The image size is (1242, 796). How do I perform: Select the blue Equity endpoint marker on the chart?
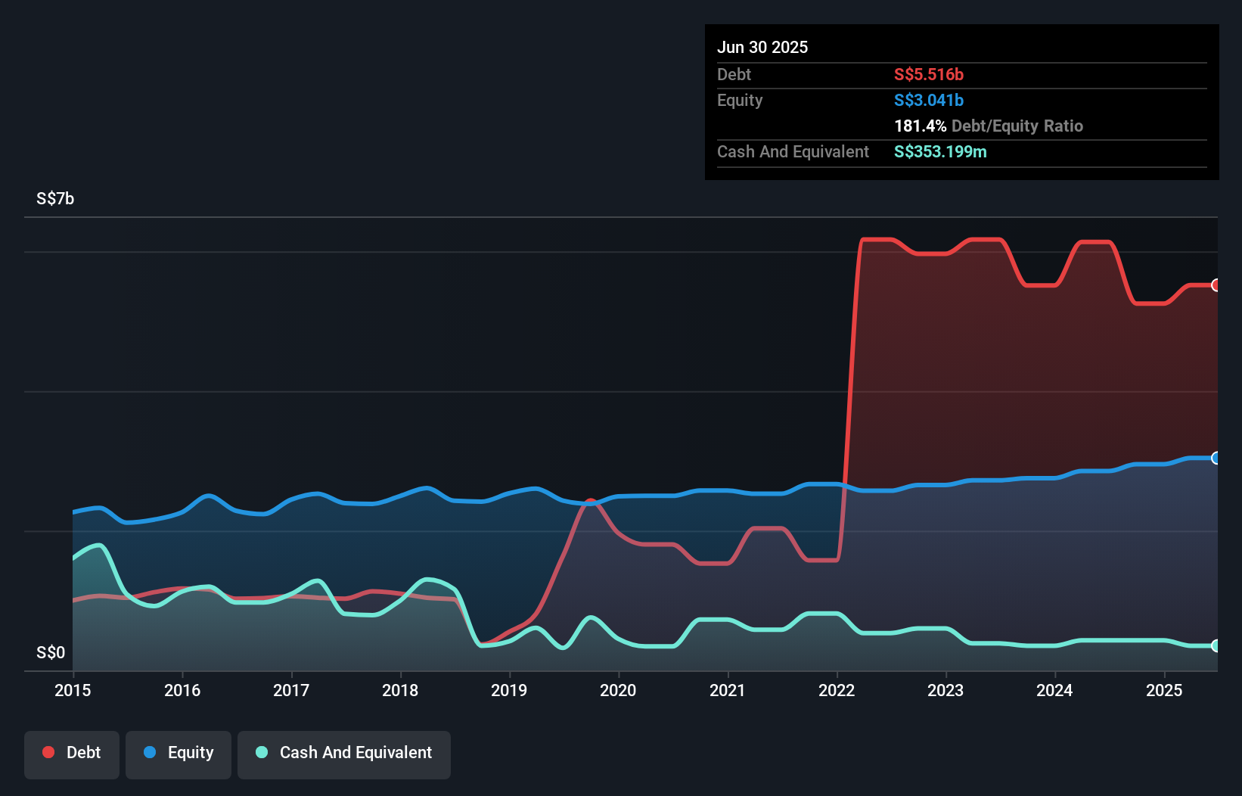pos(1216,457)
